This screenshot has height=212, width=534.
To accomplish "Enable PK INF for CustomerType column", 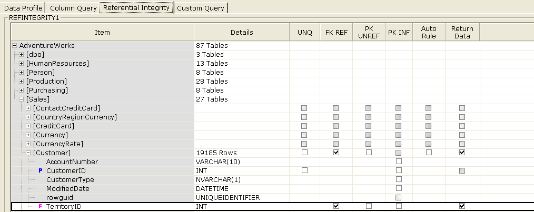I will tap(399, 179).
